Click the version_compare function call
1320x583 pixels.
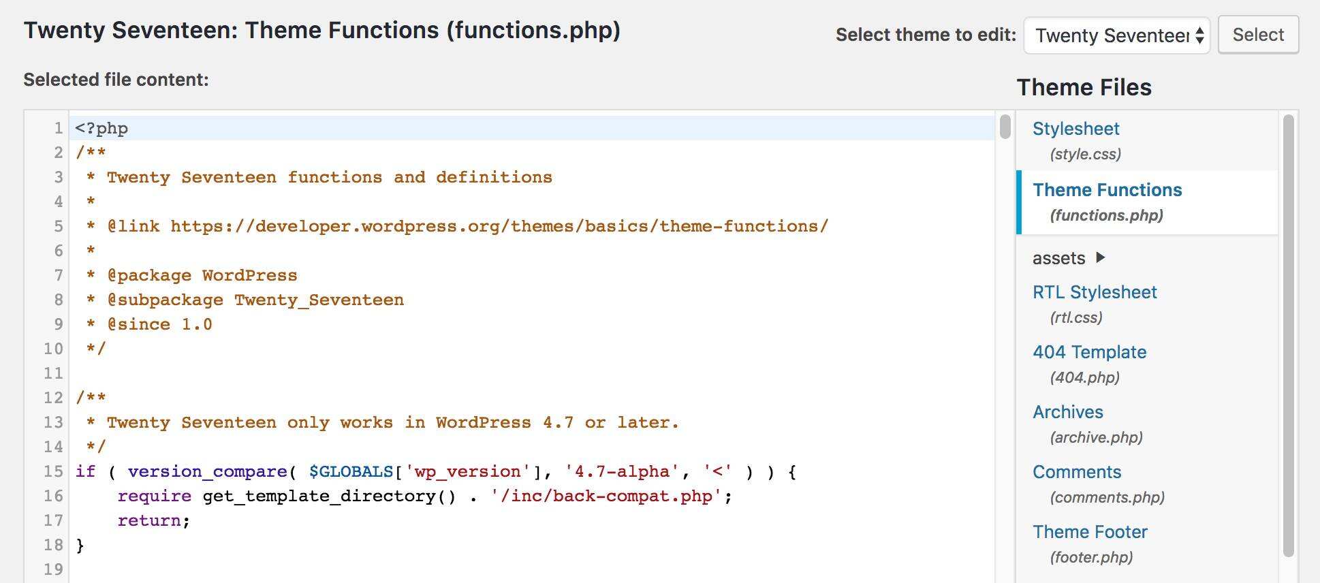(207, 471)
